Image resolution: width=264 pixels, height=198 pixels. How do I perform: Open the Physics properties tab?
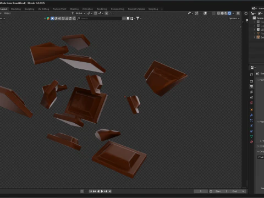tap(251, 126)
